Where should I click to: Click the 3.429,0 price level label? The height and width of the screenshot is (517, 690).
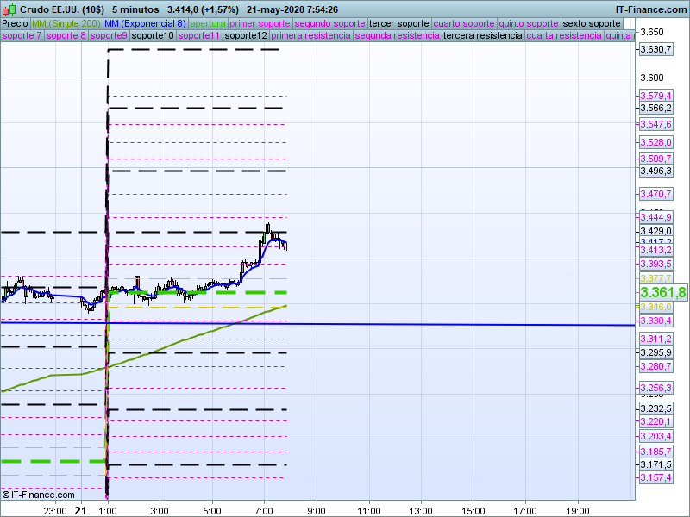(655, 231)
